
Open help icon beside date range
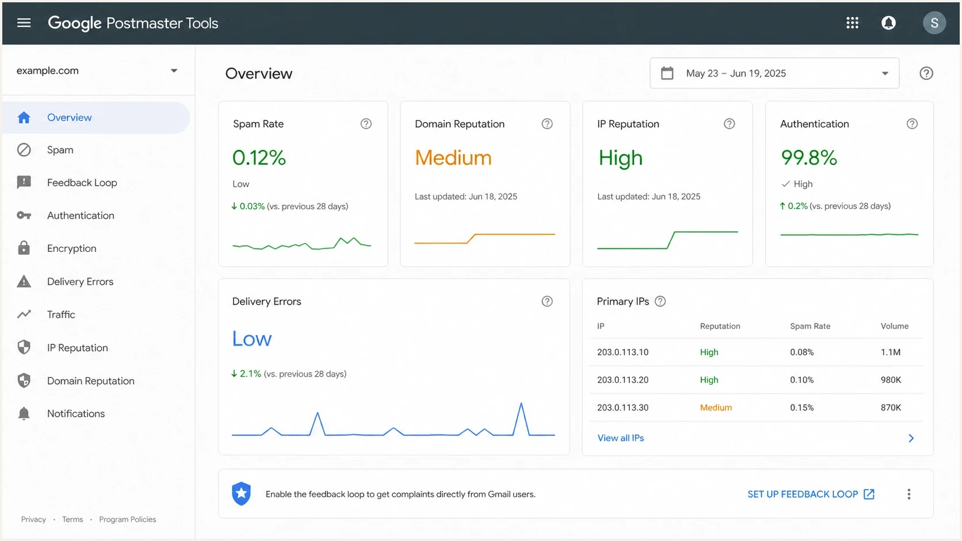pyautogui.click(x=926, y=73)
